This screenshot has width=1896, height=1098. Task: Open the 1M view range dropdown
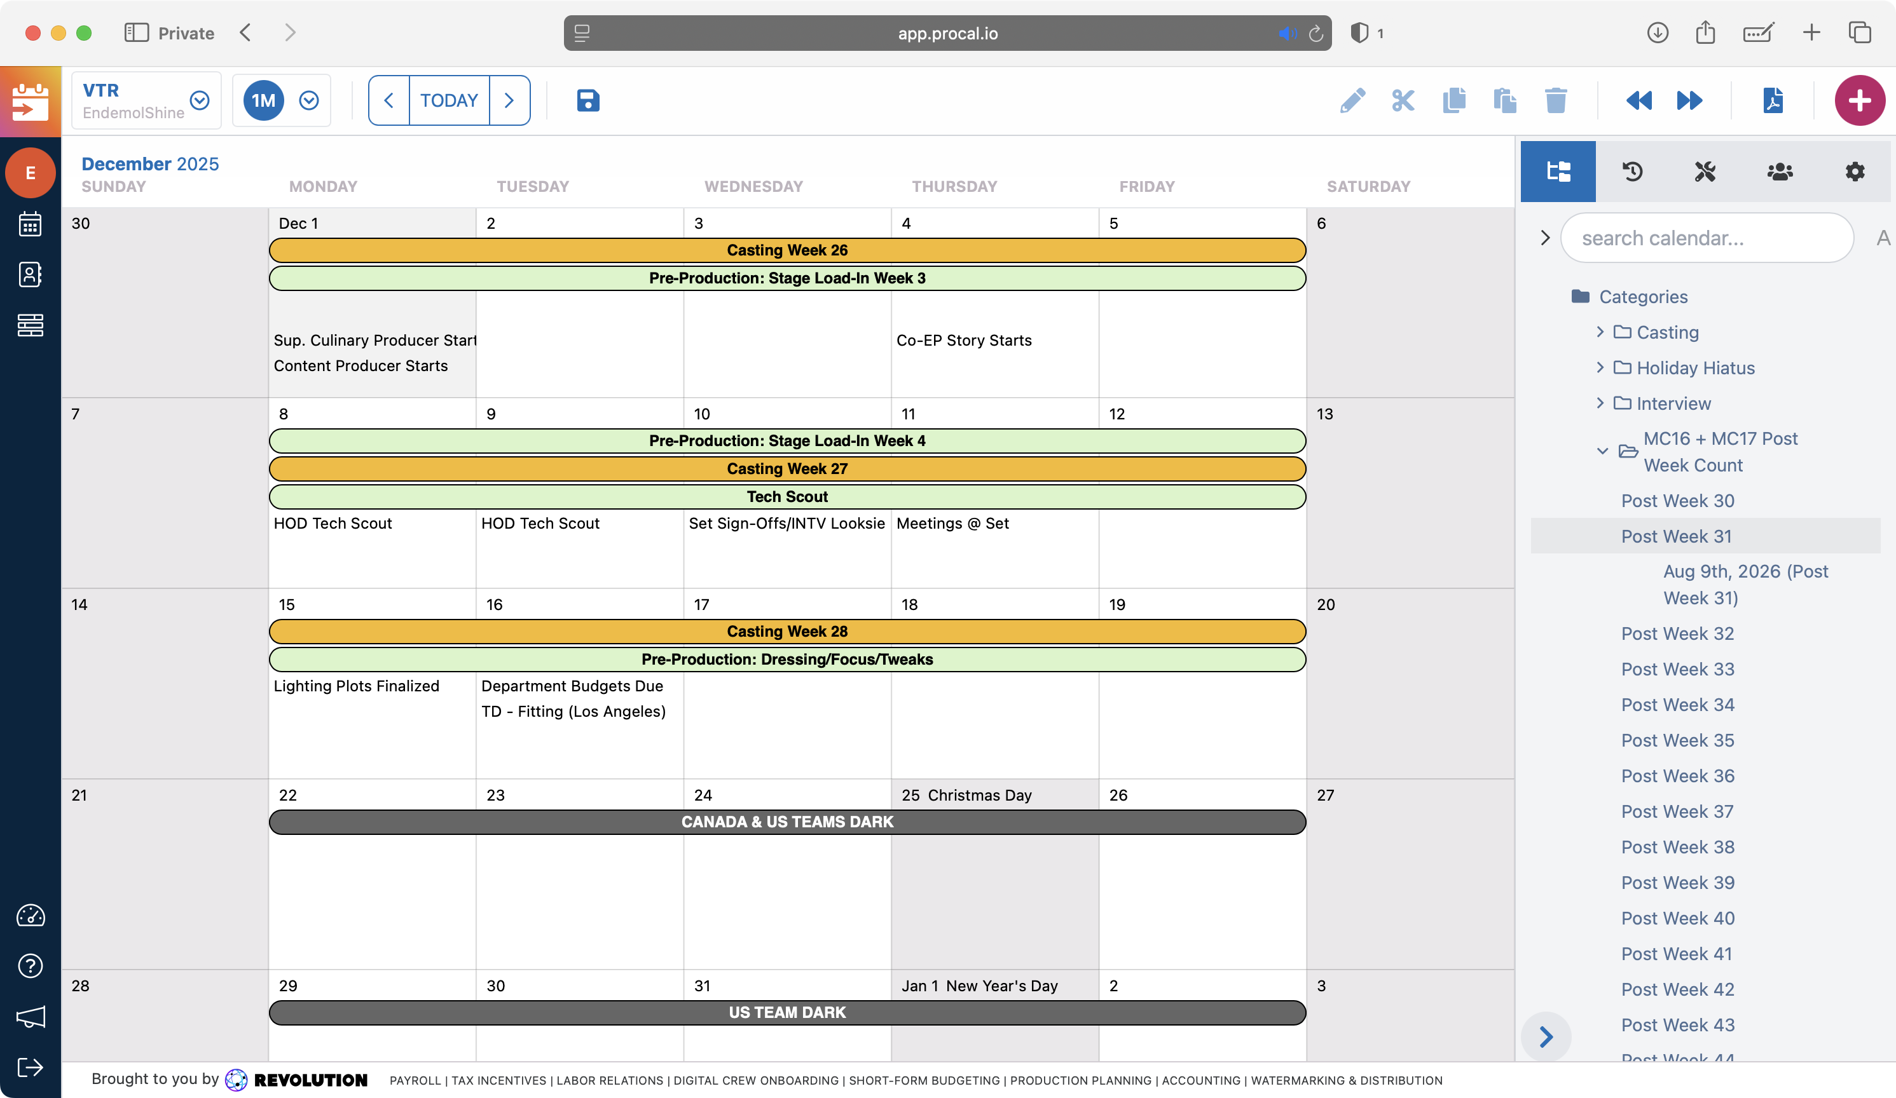309,100
